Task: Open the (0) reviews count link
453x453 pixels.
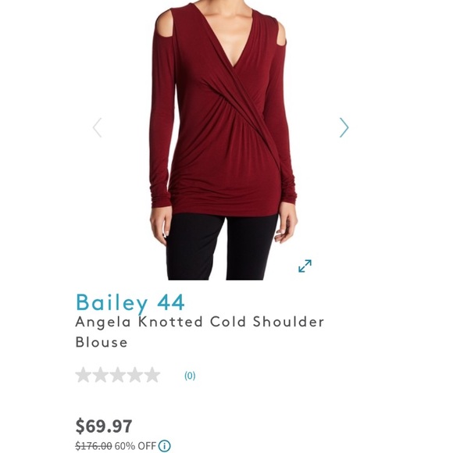Action: pyautogui.click(x=190, y=375)
